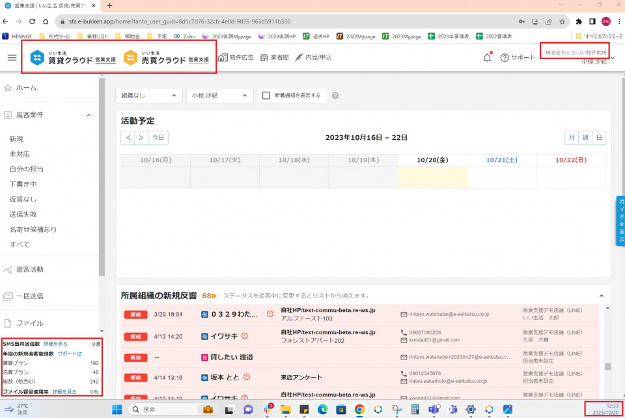Select 名寄せ候補あり under 追客案件
This screenshot has width=625, height=418.
pyautogui.click(x=33, y=229)
